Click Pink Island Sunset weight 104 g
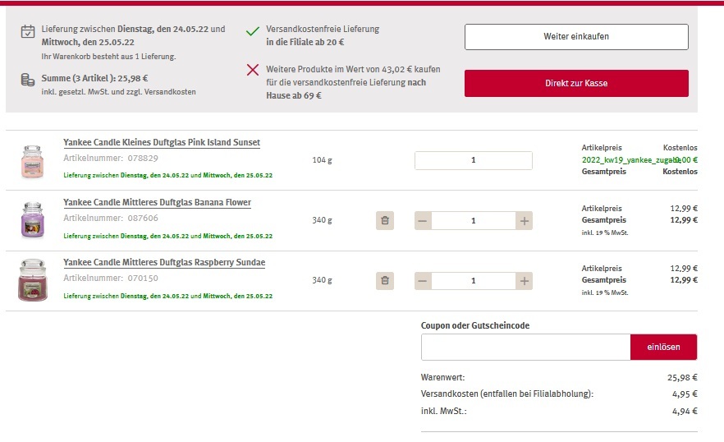The image size is (724, 442). [x=322, y=160]
